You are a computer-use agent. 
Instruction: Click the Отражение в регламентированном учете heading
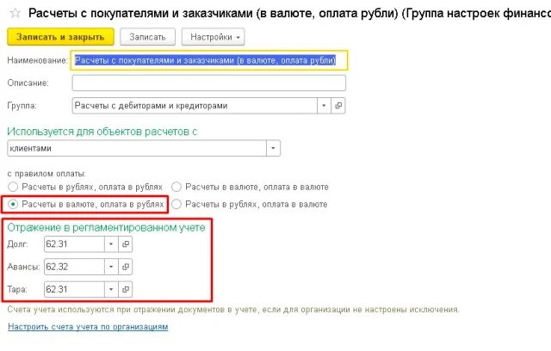click(106, 228)
